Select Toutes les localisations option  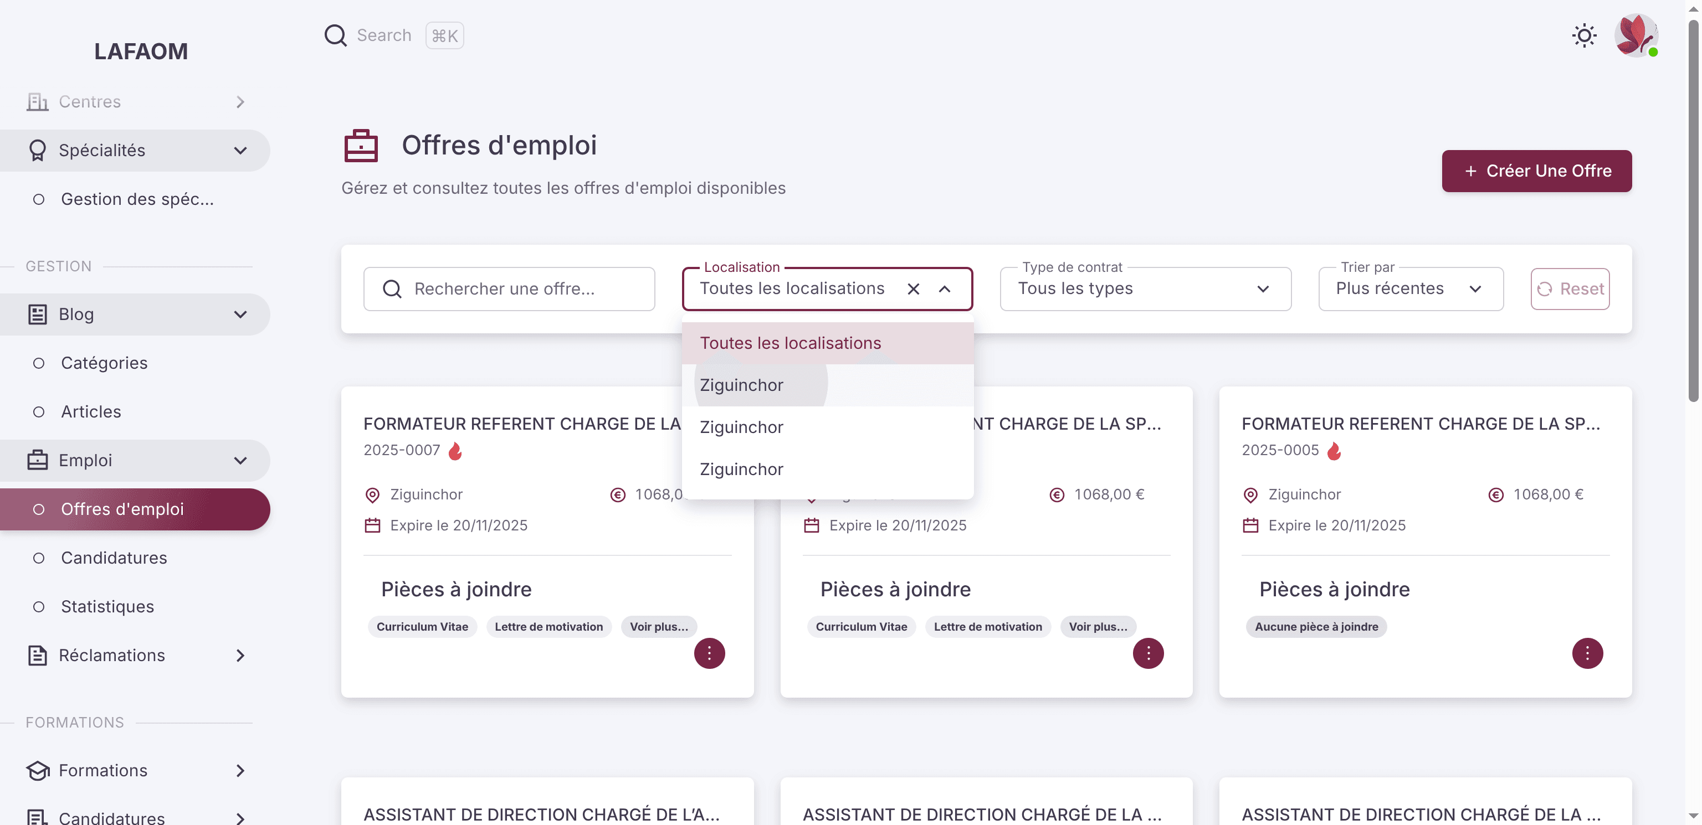point(827,343)
